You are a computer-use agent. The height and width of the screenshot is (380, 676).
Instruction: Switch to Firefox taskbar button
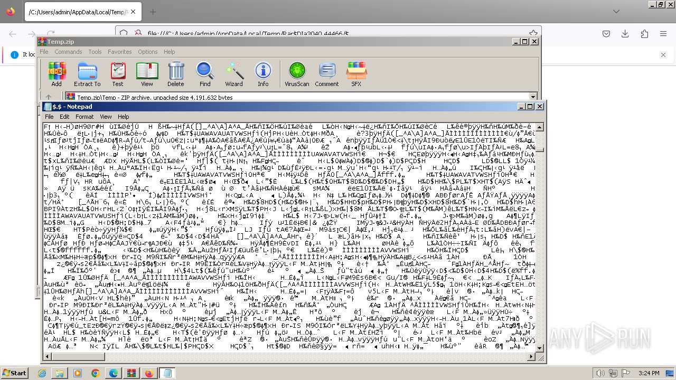click(x=149, y=373)
